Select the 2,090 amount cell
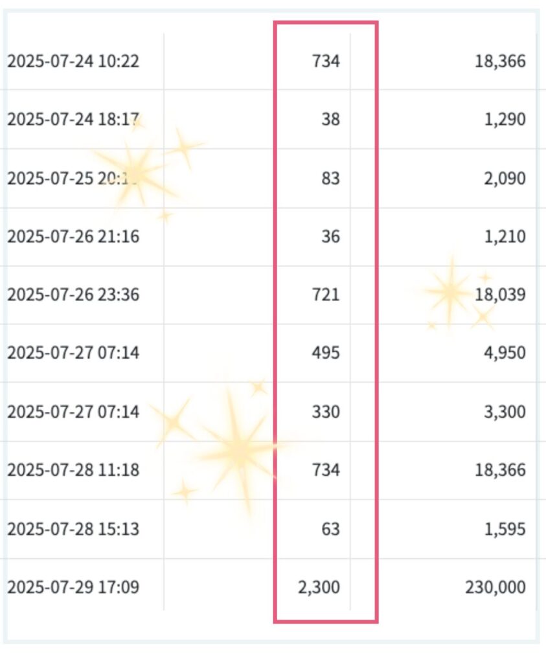Image resolution: width=546 pixels, height=663 pixels. 503,178
